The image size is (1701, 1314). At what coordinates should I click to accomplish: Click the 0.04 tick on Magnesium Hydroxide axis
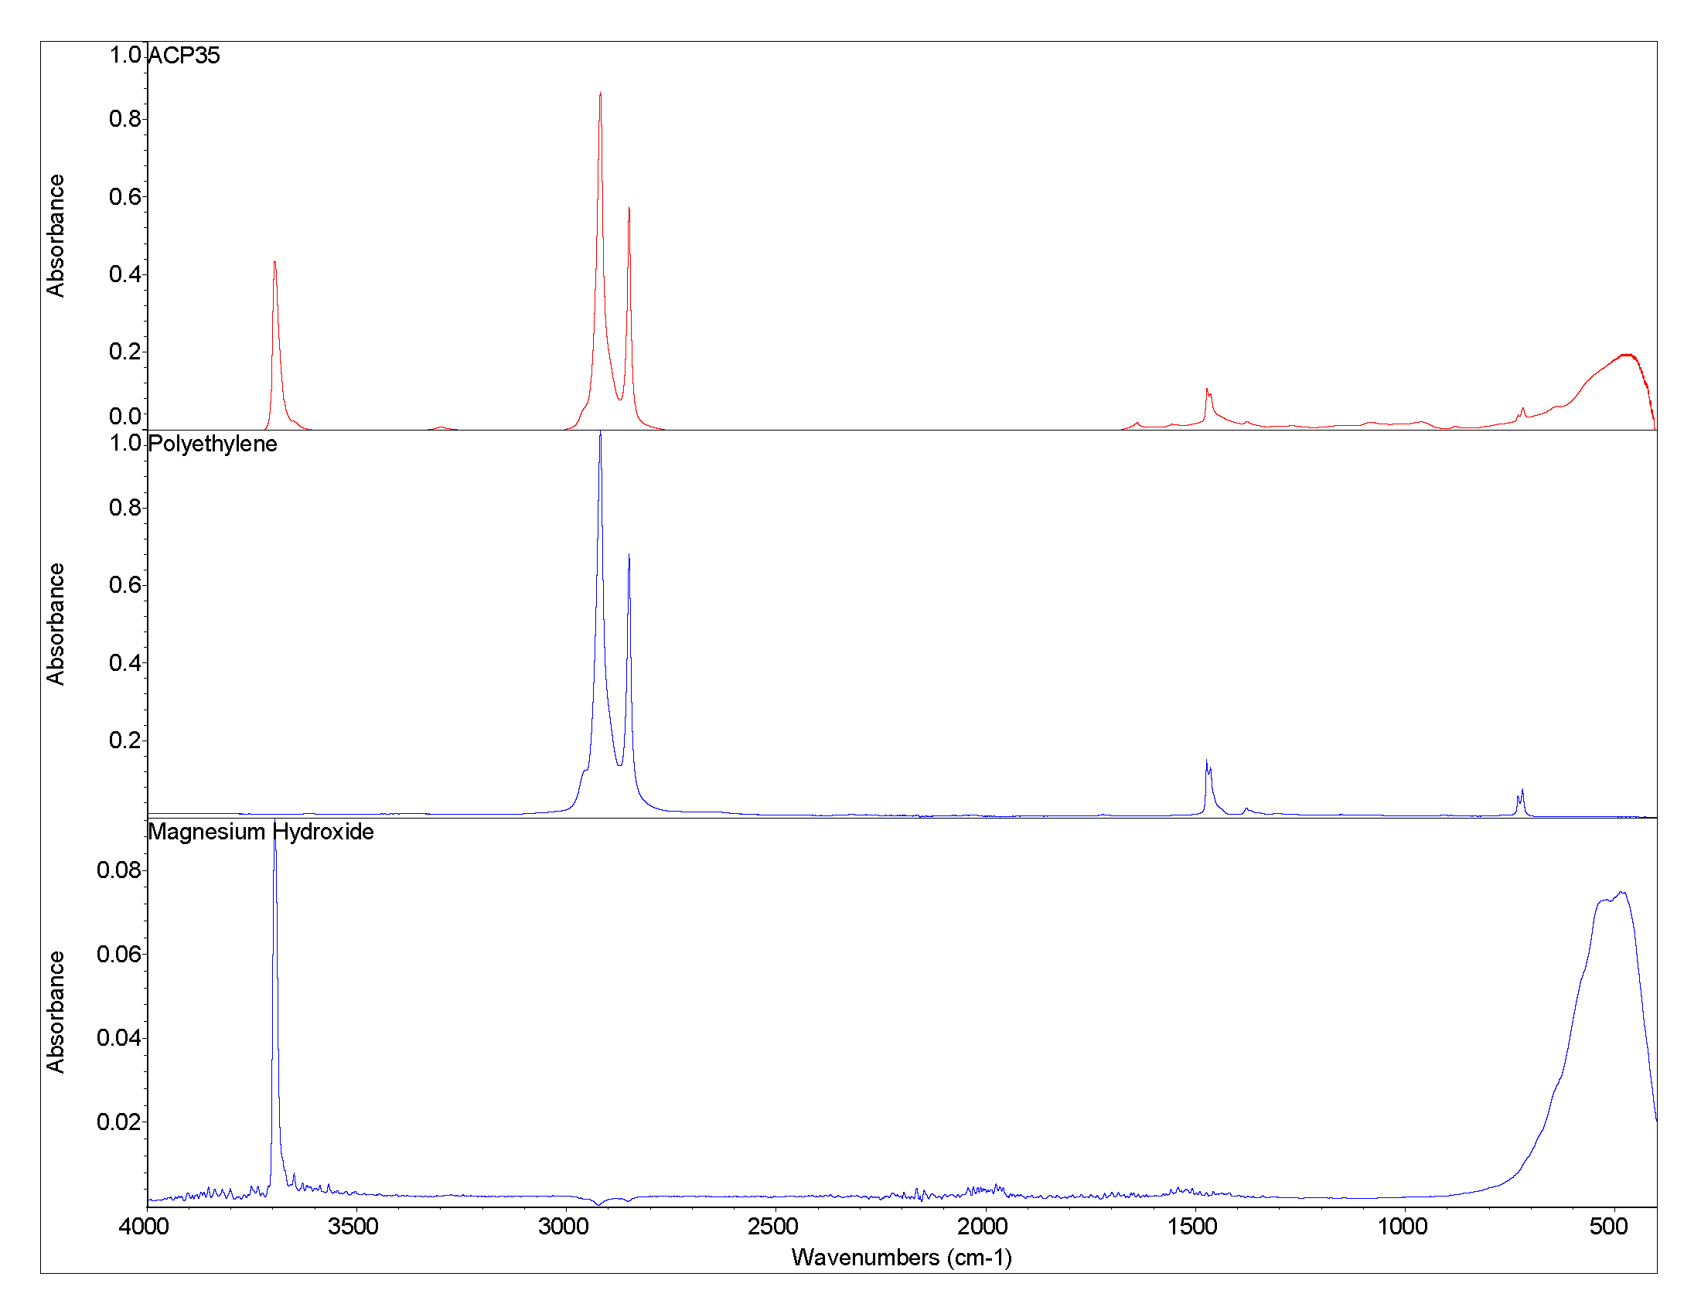119,1038
